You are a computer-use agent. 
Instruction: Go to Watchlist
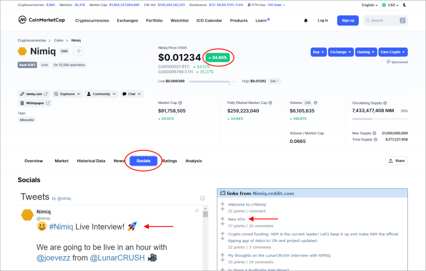pos(179,20)
